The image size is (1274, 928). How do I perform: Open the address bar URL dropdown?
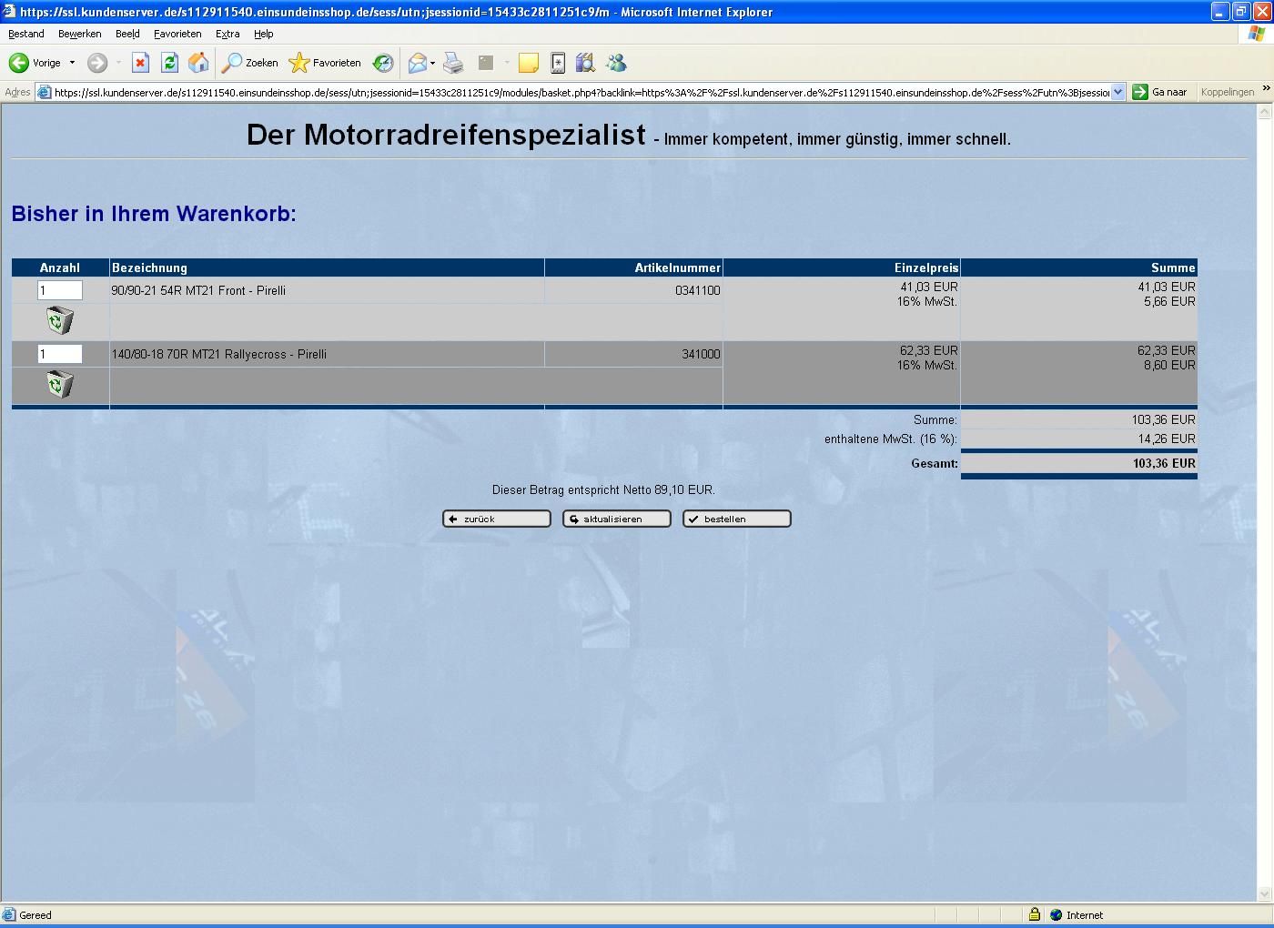(1118, 92)
